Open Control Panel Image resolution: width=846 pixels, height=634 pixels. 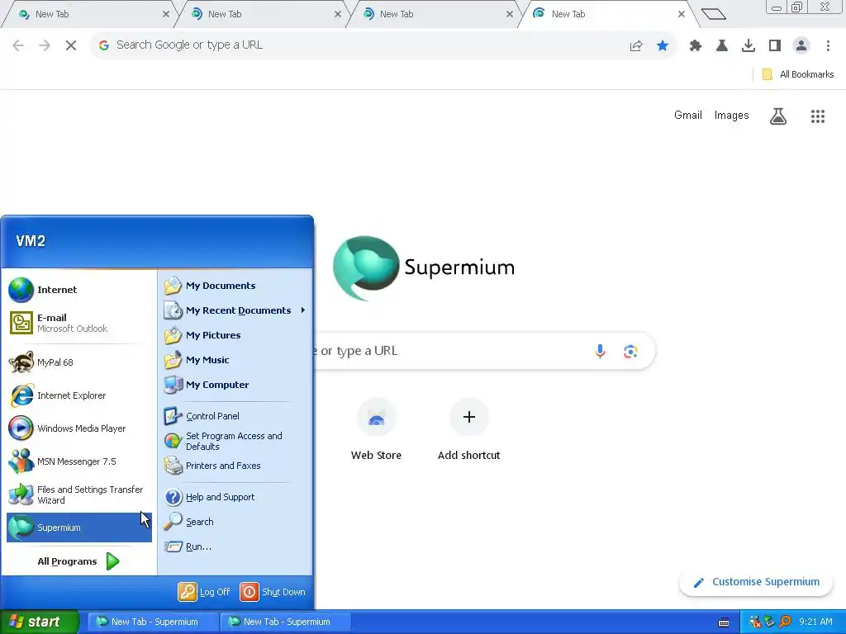tap(235, 416)
